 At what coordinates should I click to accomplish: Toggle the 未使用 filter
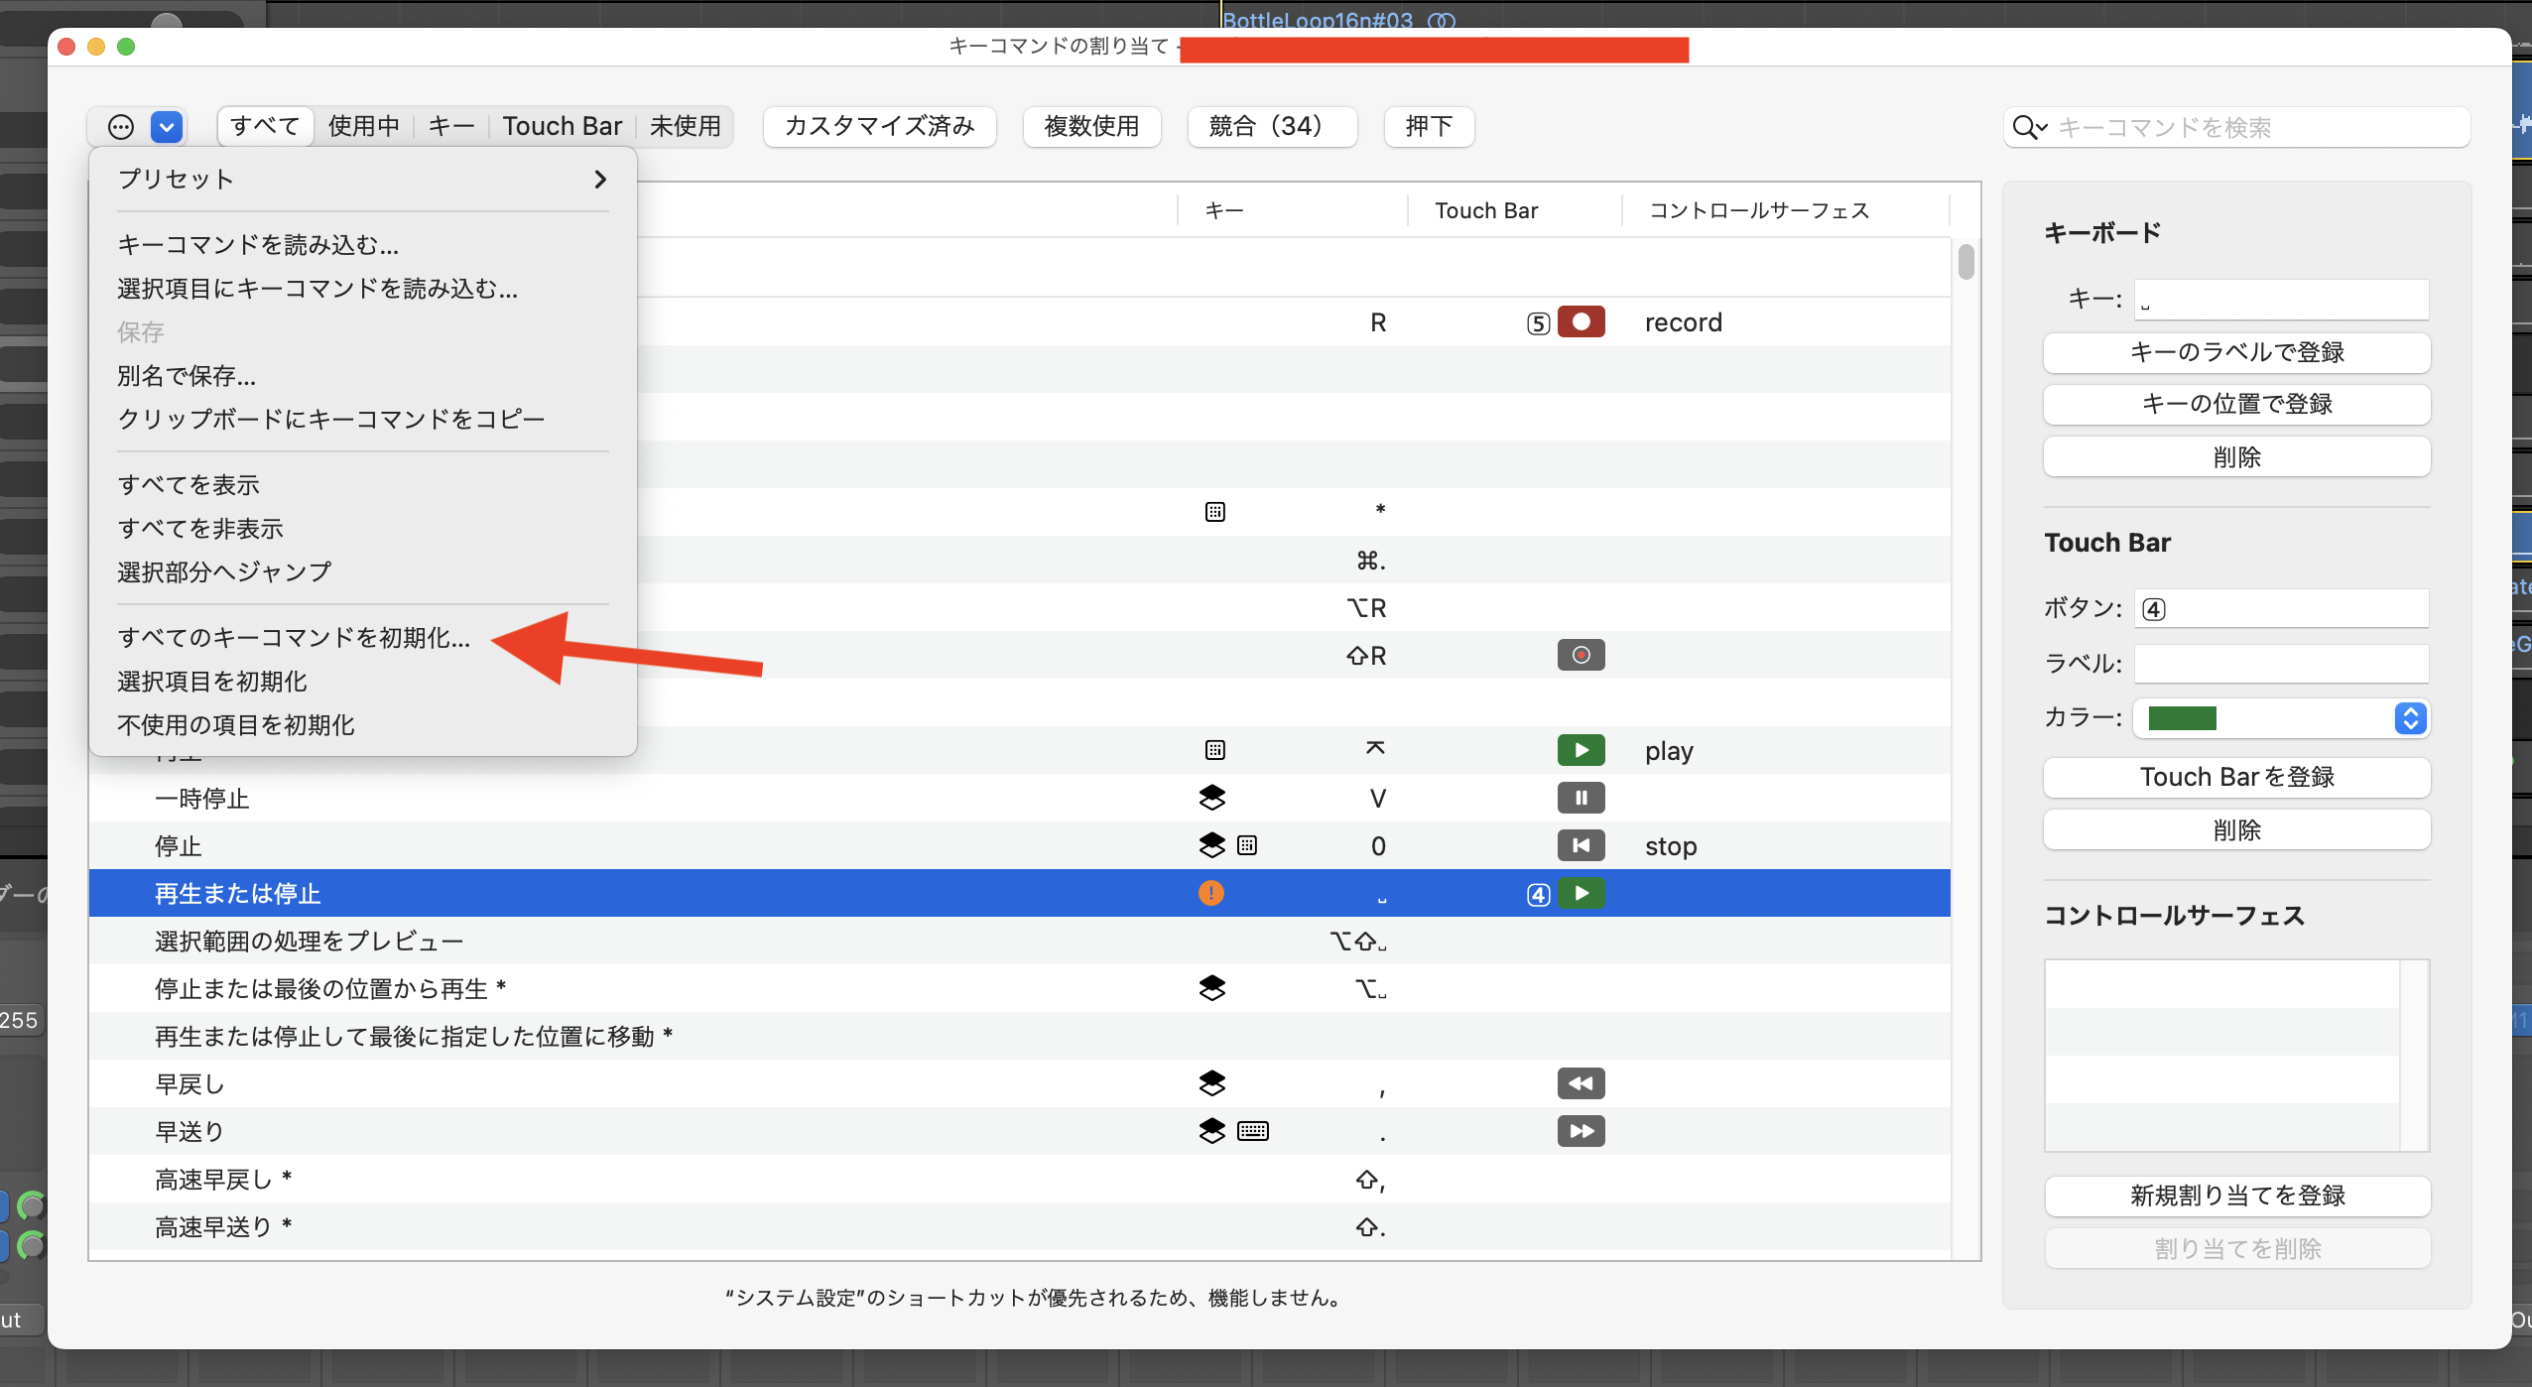[x=685, y=127]
